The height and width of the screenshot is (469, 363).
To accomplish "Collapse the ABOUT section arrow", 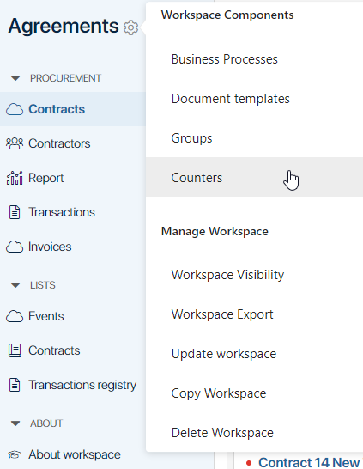I will [15, 423].
